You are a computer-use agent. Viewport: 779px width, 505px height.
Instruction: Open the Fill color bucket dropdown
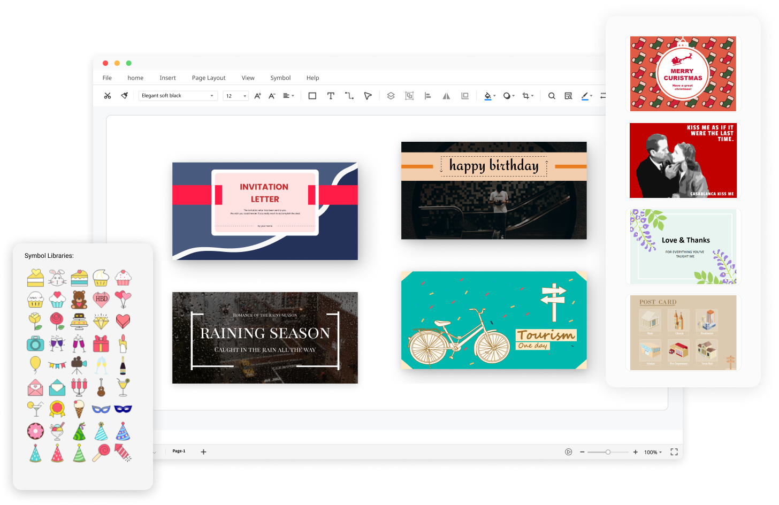[x=490, y=96]
